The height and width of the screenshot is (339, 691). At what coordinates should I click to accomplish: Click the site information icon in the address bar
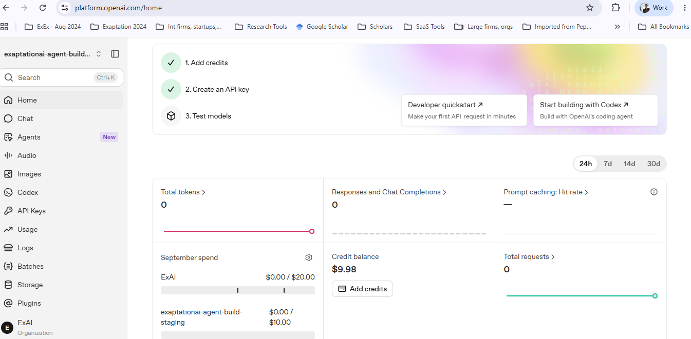pyautogui.click(x=64, y=8)
